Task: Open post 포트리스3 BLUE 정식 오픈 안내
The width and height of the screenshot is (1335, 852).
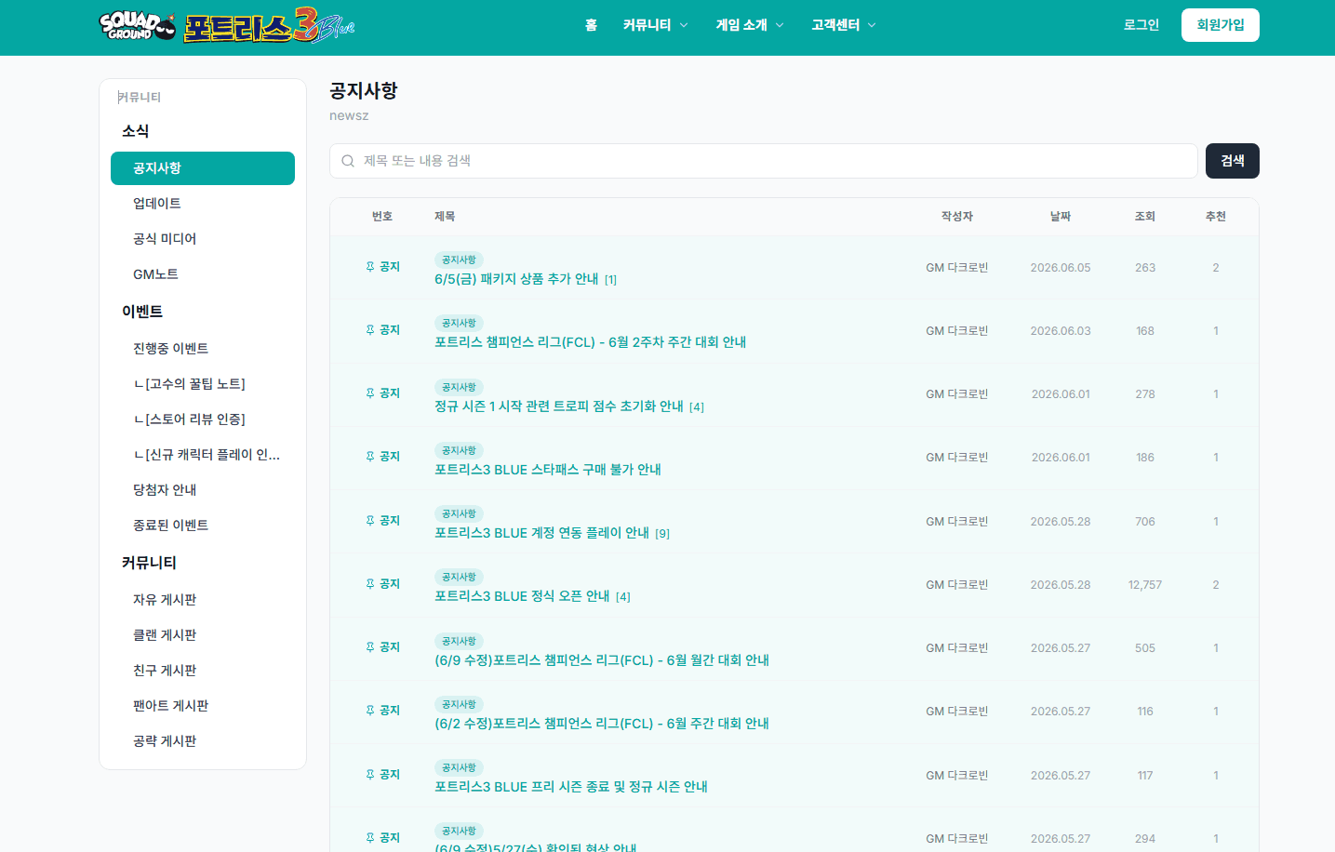Action: [522, 596]
